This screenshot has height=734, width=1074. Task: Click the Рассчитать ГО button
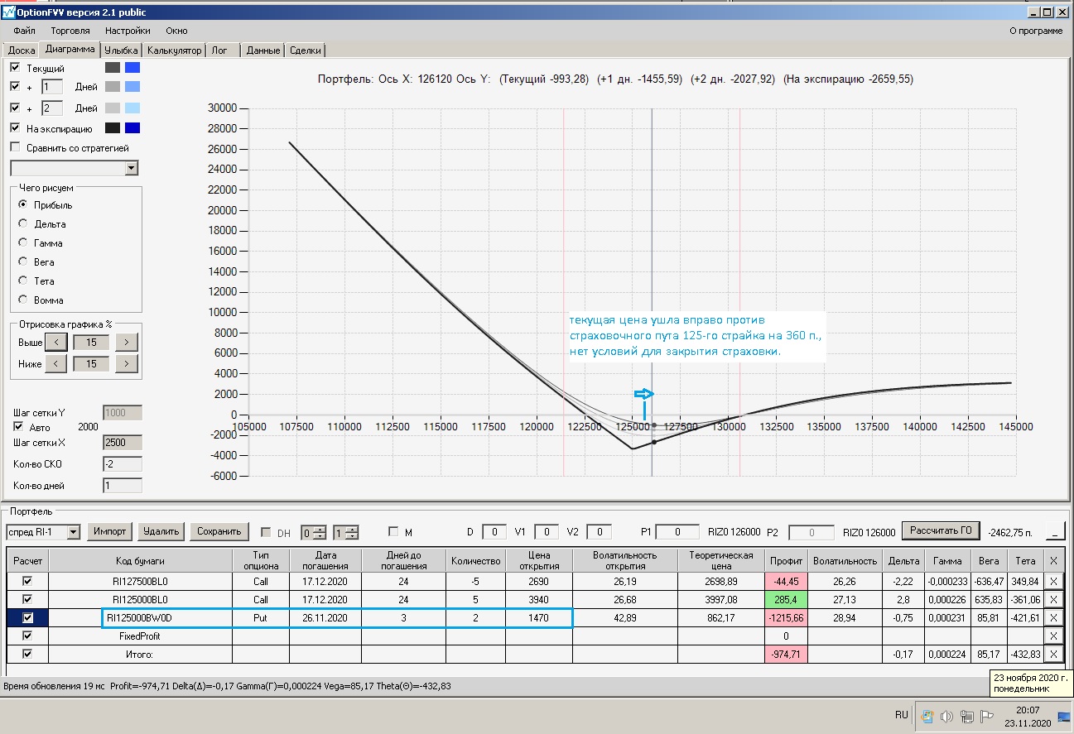(940, 530)
